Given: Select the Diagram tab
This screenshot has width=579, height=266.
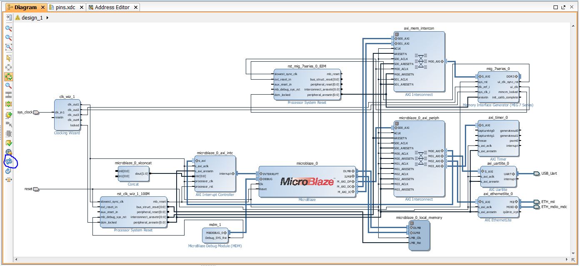Looking at the screenshot, I should pyautogui.click(x=25, y=7).
